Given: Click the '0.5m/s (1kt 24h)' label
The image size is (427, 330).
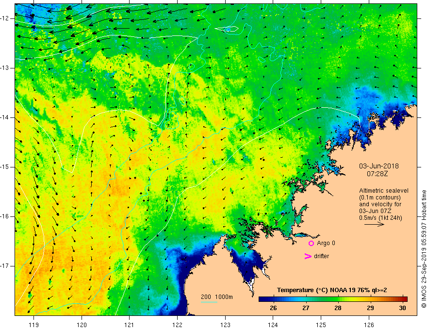Looking at the screenshot, I should click(x=380, y=218).
